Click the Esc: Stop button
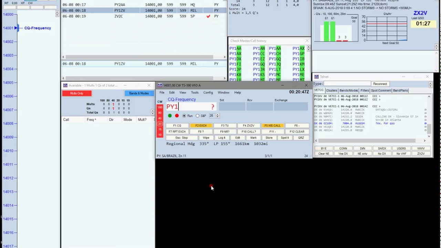 [182, 138]
